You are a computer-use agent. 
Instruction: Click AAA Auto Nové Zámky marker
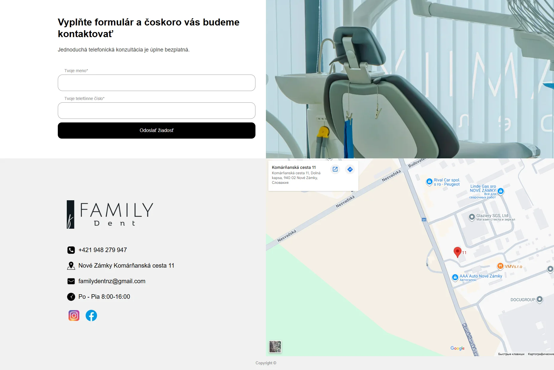point(455,277)
